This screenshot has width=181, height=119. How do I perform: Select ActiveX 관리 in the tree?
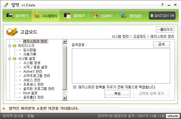32,71
